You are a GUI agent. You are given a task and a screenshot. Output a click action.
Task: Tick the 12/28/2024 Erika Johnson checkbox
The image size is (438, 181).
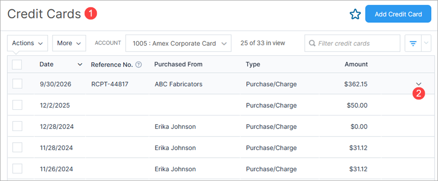(18, 126)
